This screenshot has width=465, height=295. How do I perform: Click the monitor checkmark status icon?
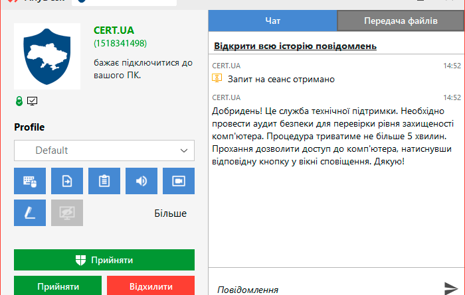32,101
